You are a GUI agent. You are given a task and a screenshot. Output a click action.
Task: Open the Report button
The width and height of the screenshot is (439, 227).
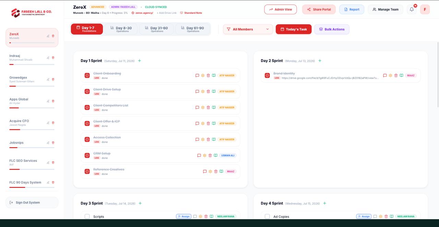click(352, 10)
